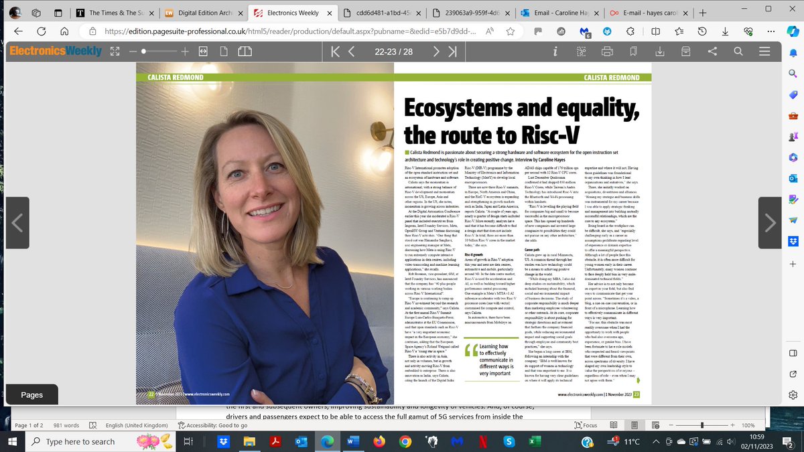Open Word from the taskbar
Image resolution: width=804 pixels, height=452 pixels.
352,441
